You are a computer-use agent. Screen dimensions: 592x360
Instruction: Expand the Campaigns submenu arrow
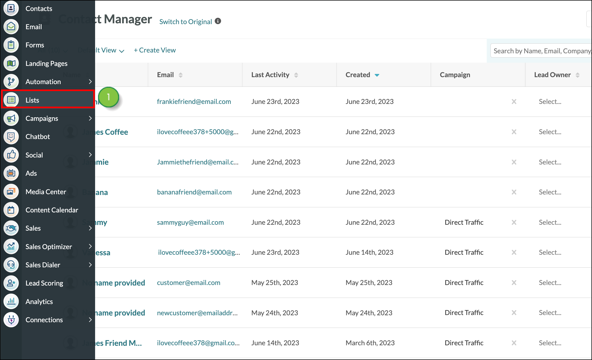(90, 118)
